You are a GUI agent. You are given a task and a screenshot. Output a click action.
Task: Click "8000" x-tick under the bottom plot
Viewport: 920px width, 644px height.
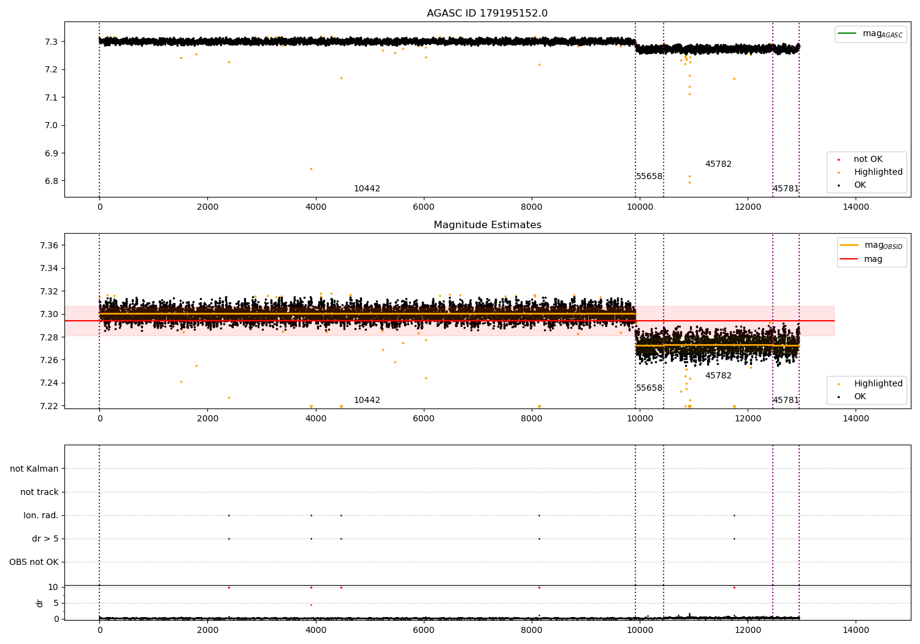tap(532, 631)
